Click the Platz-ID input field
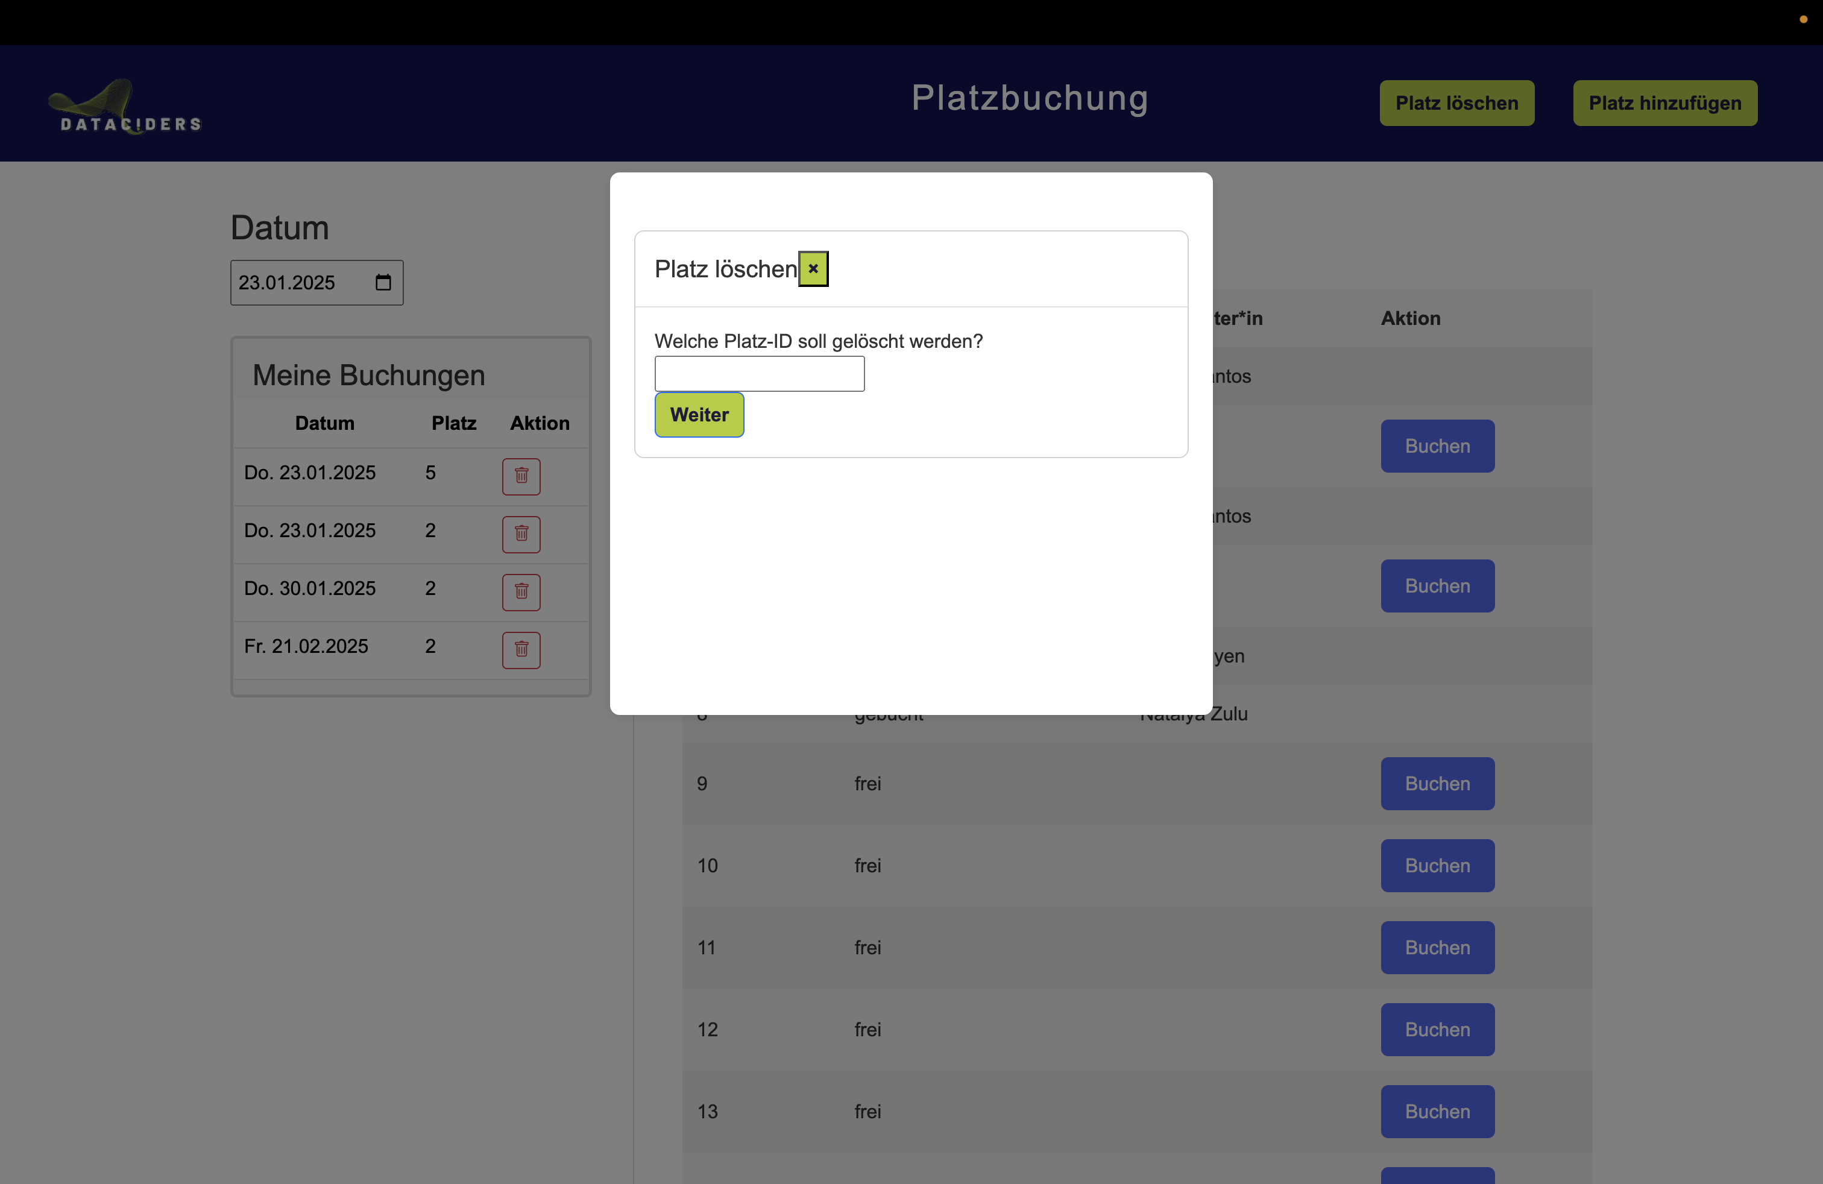Screen dimensions: 1823x1184 [x=759, y=374]
